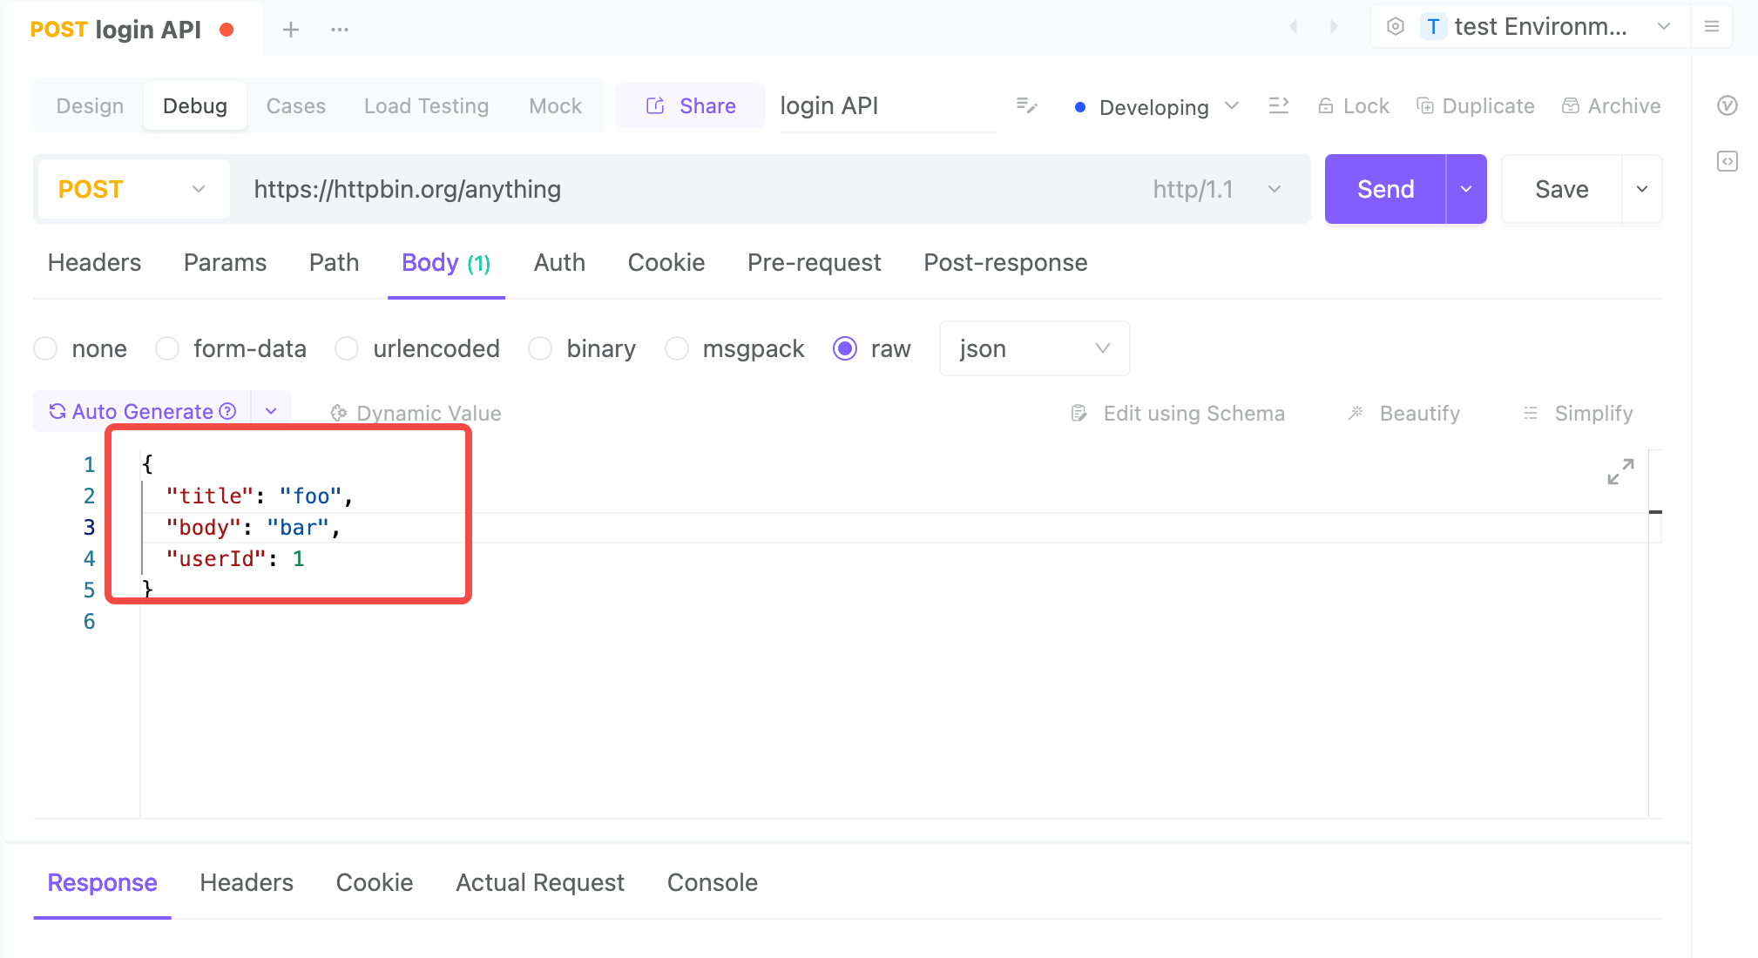
Task: Open the Auto Generate options arrow
Action: coord(271,411)
